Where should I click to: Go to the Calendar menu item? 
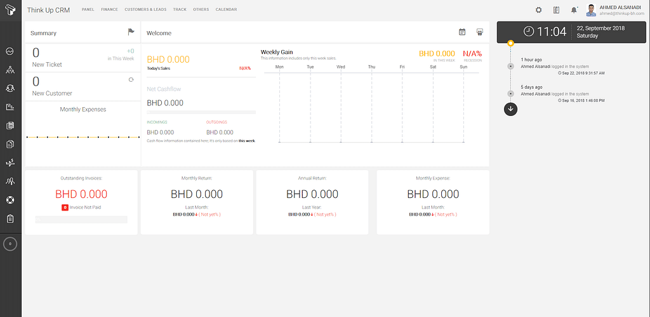coord(226,10)
